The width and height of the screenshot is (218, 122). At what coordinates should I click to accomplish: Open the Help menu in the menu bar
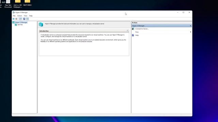[x=31, y=16]
